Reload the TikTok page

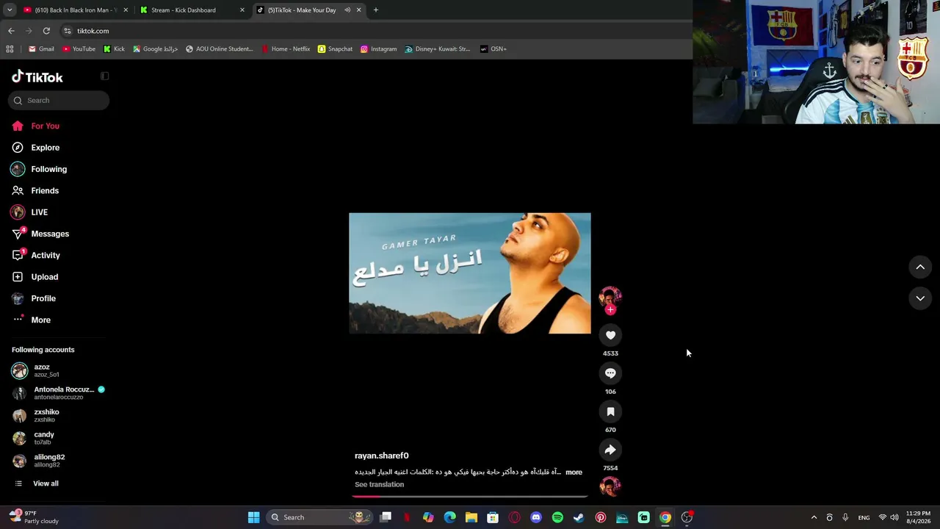pos(46,31)
